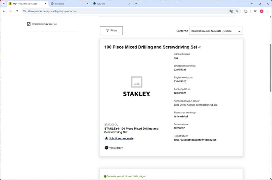Open the tab search dropdown arrow
Viewport: 272px width, 180px height.
[4, 3]
